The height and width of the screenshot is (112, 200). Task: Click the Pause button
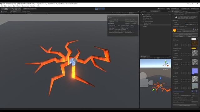pos(100,9)
